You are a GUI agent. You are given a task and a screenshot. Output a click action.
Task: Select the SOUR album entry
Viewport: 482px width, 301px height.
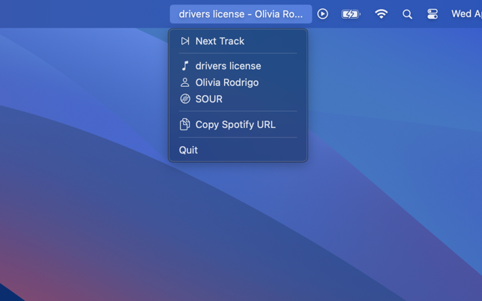point(238,99)
